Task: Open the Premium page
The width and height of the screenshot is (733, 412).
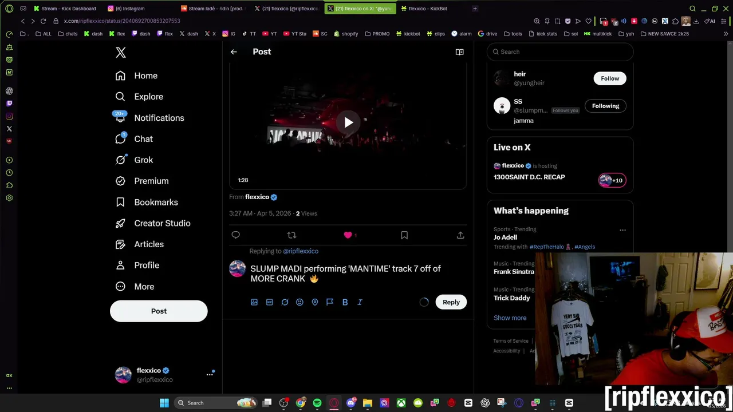Action: point(141,181)
